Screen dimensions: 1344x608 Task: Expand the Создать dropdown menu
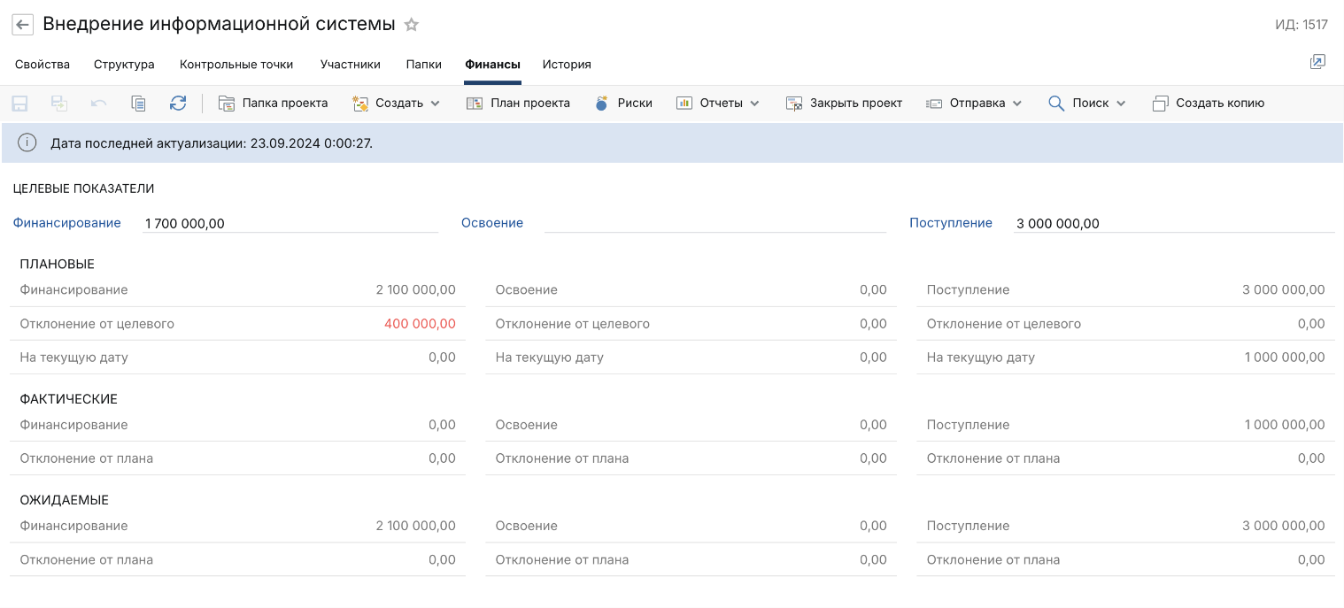(x=397, y=104)
